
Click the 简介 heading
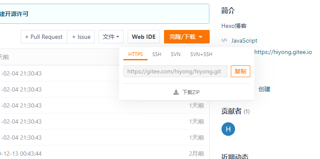228,11
